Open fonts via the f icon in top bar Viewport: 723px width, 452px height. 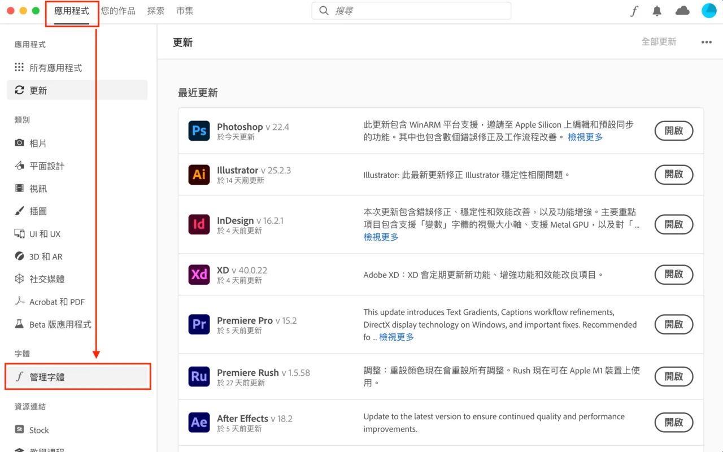click(x=634, y=11)
